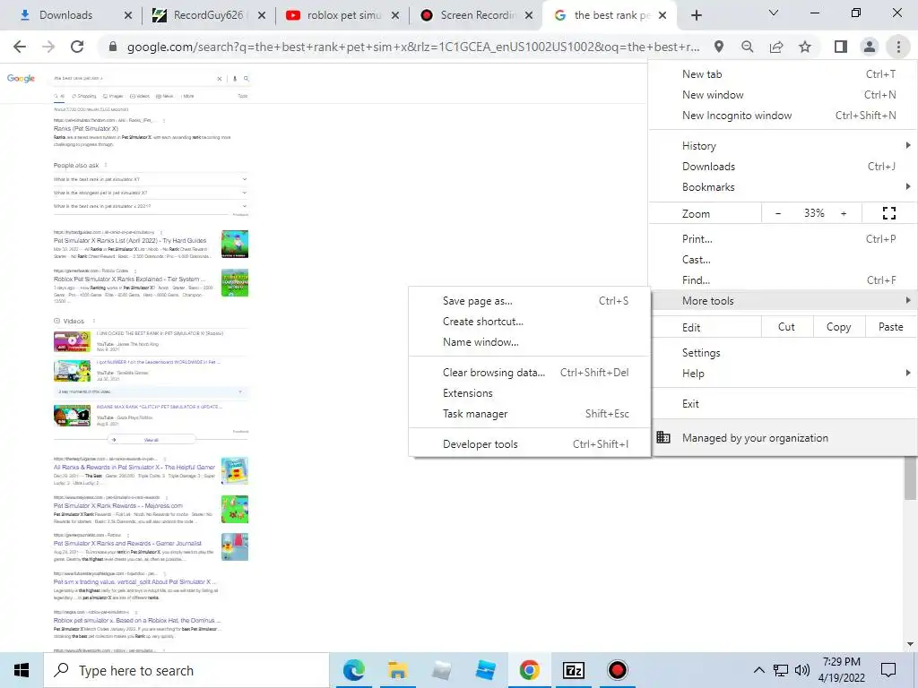Open 7-Zip from the taskbar
Screen dimensions: 918x688
click(x=573, y=670)
